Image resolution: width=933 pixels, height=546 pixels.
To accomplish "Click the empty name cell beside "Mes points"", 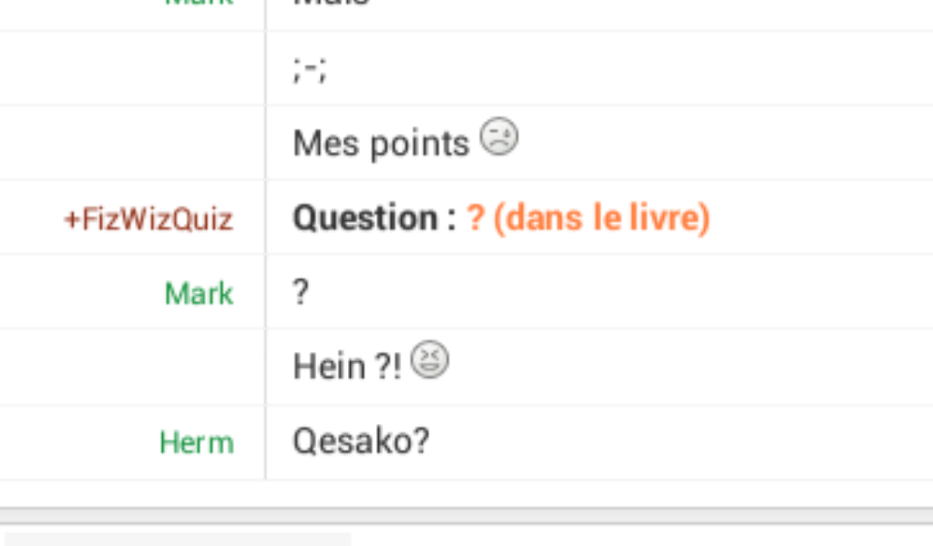I will pos(132,143).
